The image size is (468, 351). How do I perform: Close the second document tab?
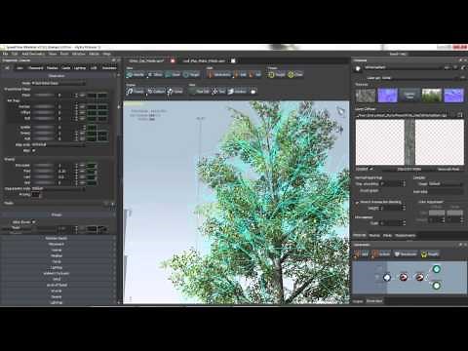[233, 60]
